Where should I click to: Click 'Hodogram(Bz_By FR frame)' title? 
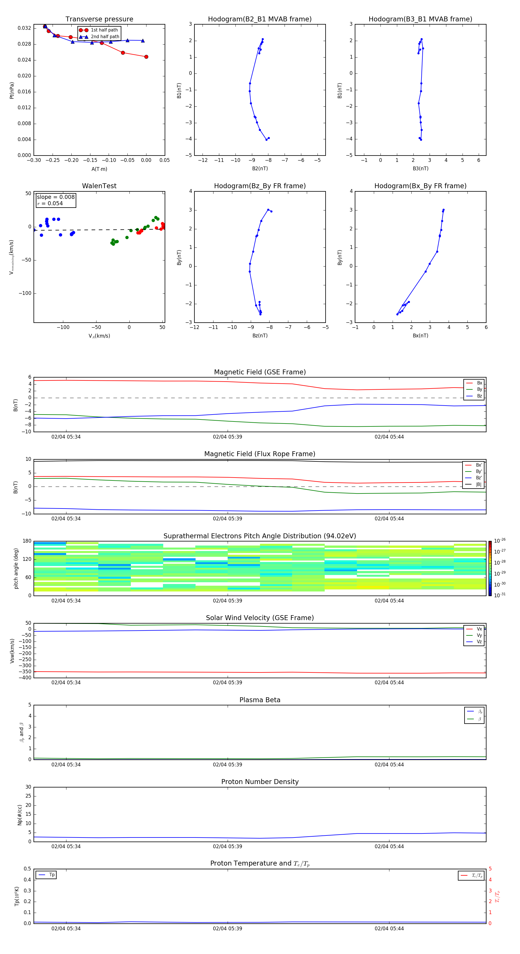260,186
